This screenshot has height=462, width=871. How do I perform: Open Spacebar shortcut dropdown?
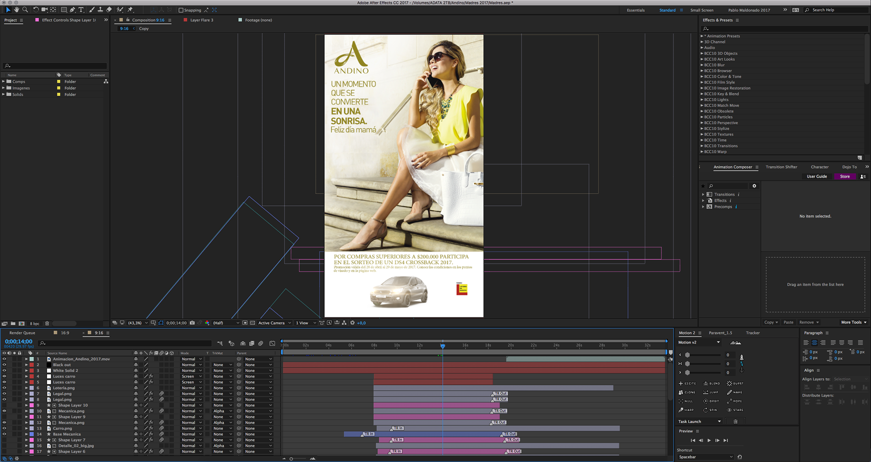705,457
